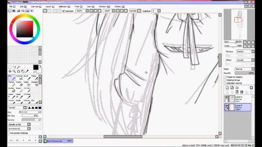Select the Eraser tool
262x147 pixels.
(x=20, y=84)
